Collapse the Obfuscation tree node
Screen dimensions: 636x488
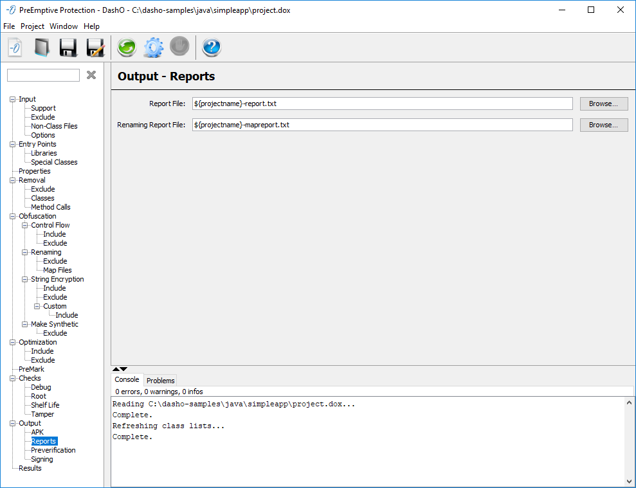tap(13, 217)
